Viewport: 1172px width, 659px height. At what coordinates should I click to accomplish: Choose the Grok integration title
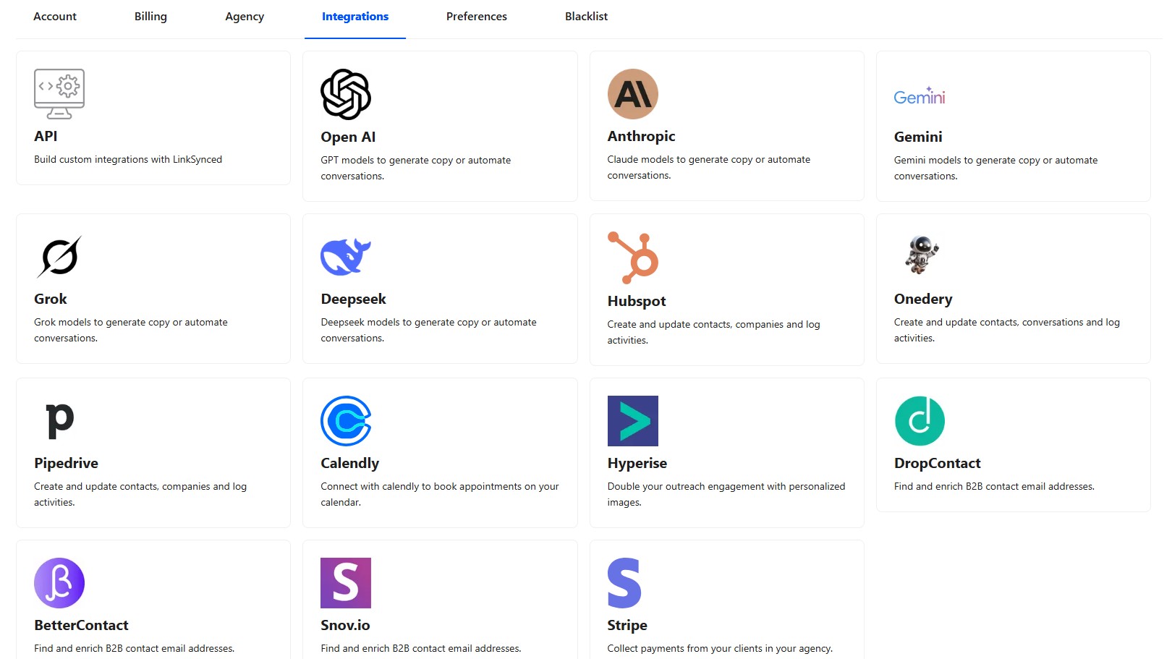pos(51,299)
